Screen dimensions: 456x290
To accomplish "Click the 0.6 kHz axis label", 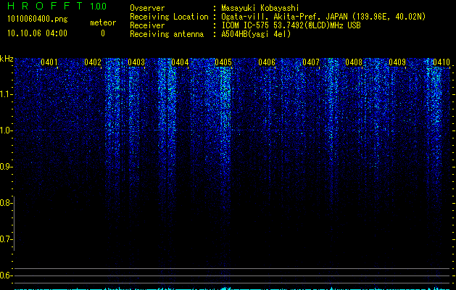I will click(6, 275).
